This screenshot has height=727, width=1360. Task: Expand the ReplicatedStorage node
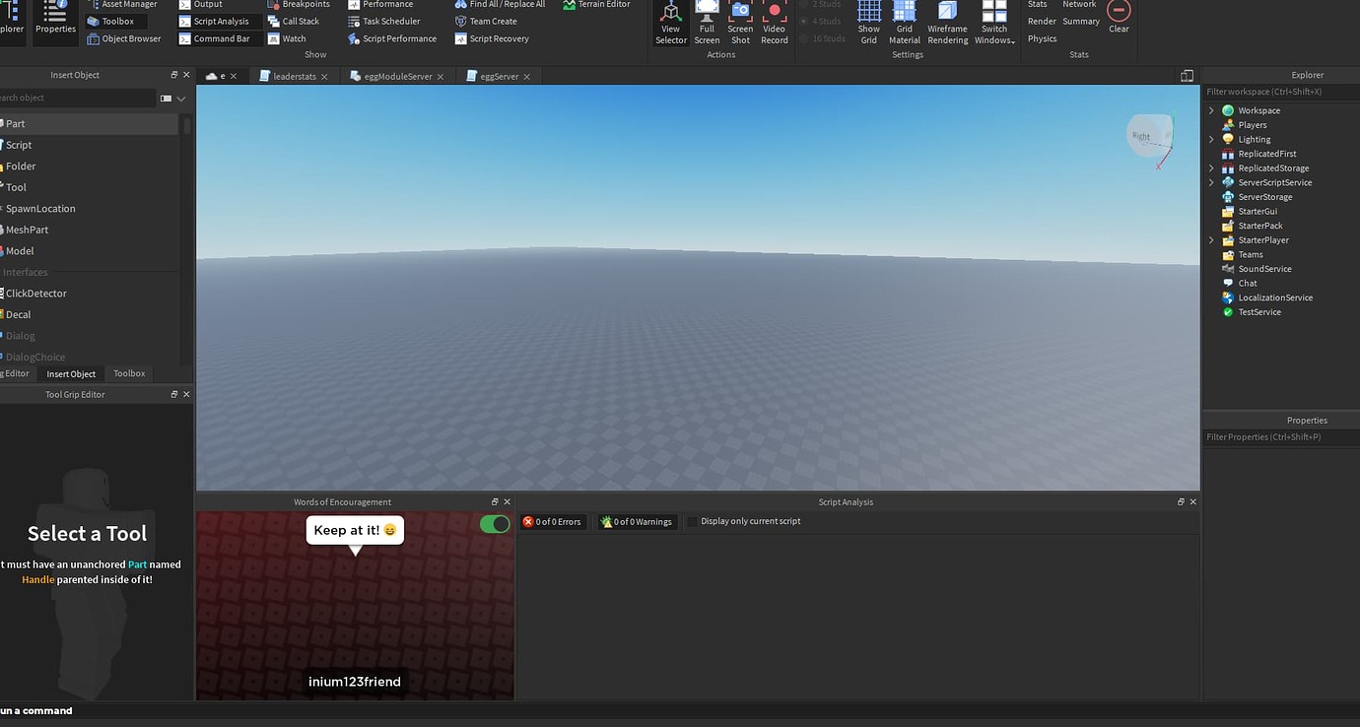point(1211,168)
